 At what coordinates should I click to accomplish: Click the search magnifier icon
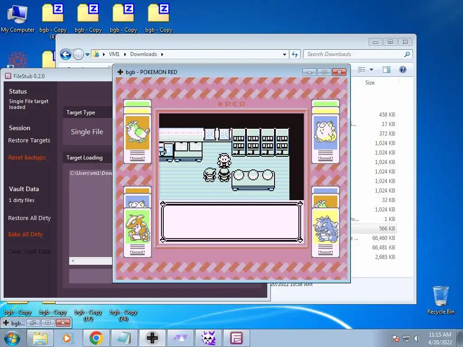tap(407, 54)
